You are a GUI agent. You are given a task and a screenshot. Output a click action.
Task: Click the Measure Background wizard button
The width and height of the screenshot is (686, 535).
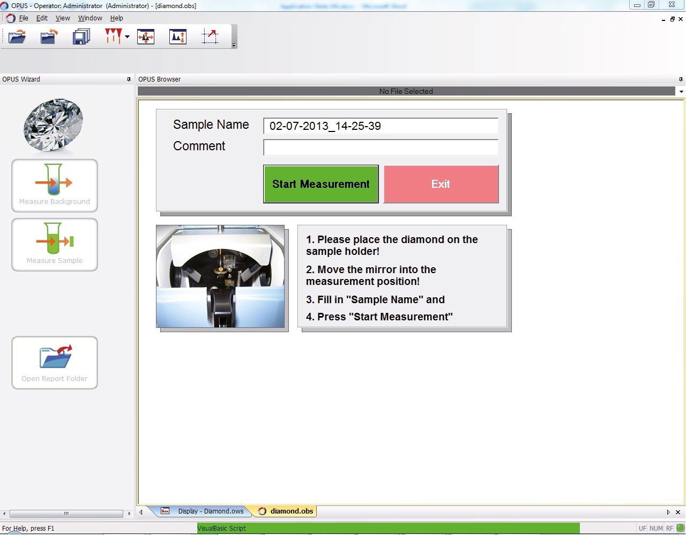coord(55,186)
